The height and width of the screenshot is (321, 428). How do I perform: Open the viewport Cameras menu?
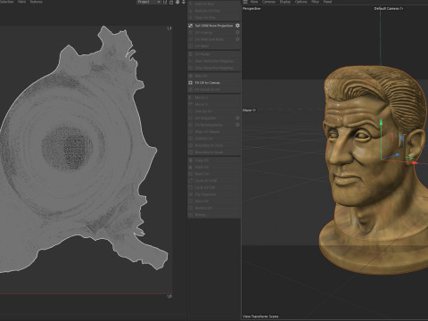(x=268, y=2)
